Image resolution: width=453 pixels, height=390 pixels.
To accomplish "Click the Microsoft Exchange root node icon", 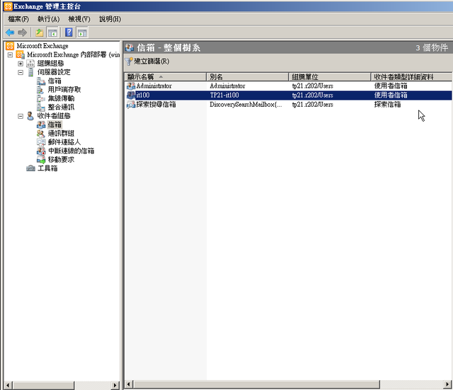I will 9,46.
